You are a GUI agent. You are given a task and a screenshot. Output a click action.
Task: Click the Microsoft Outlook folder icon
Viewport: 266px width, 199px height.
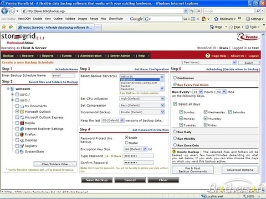click(22, 112)
